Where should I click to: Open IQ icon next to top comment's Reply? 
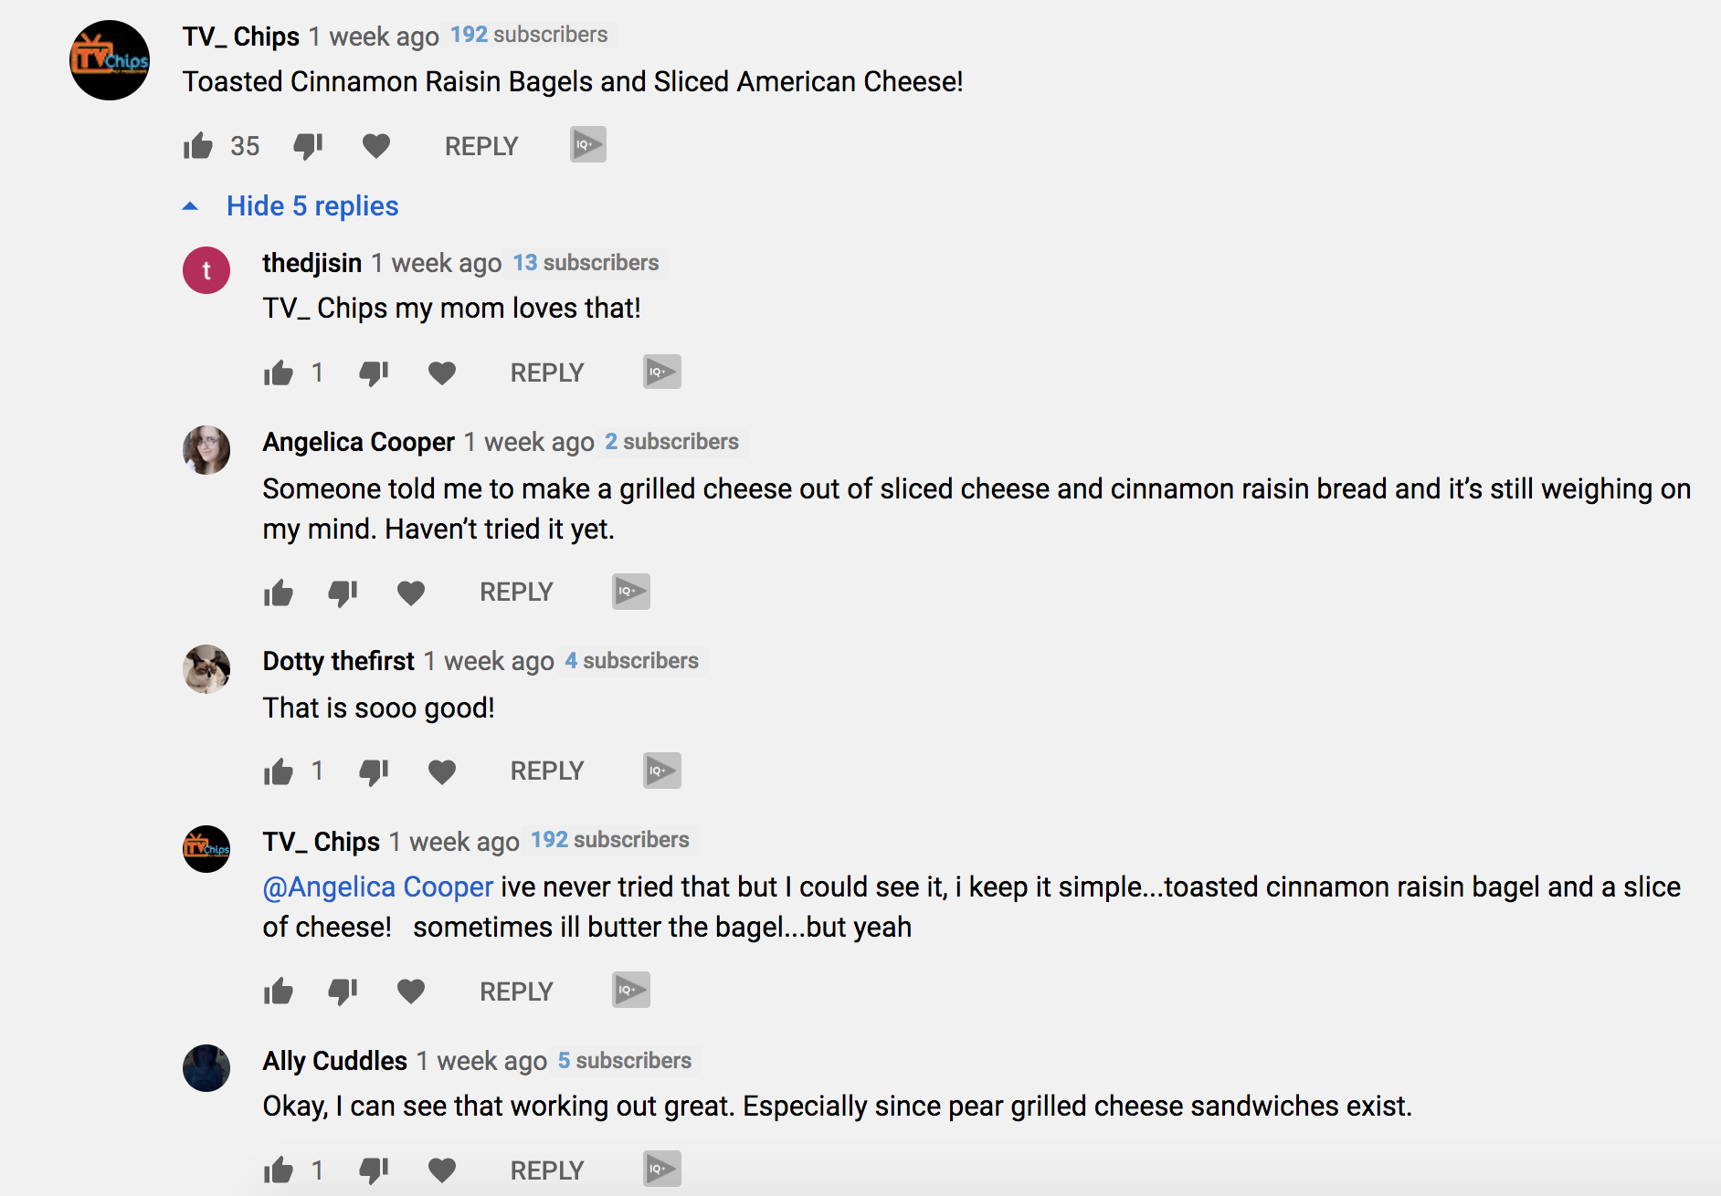pyautogui.click(x=588, y=144)
